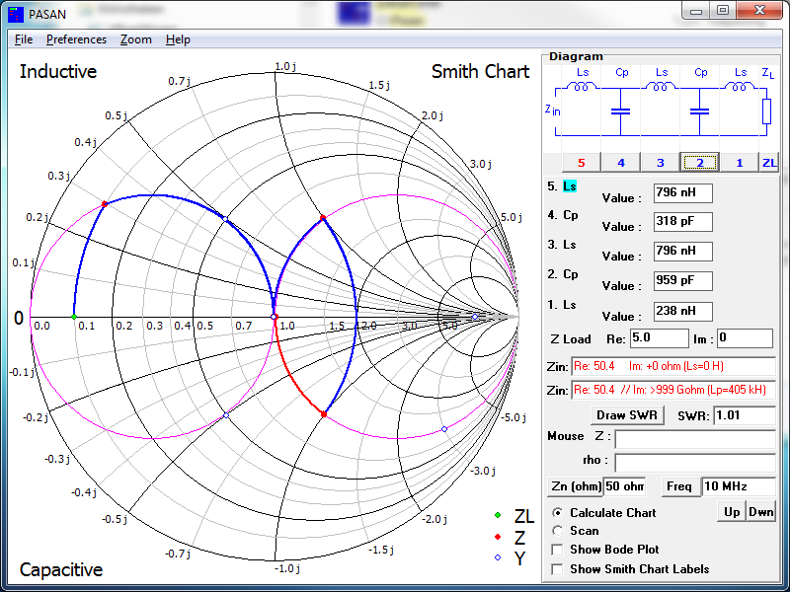The image size is (790, 592).
Task: Select the ZL load tab
Action: click(x=769, y=163)
